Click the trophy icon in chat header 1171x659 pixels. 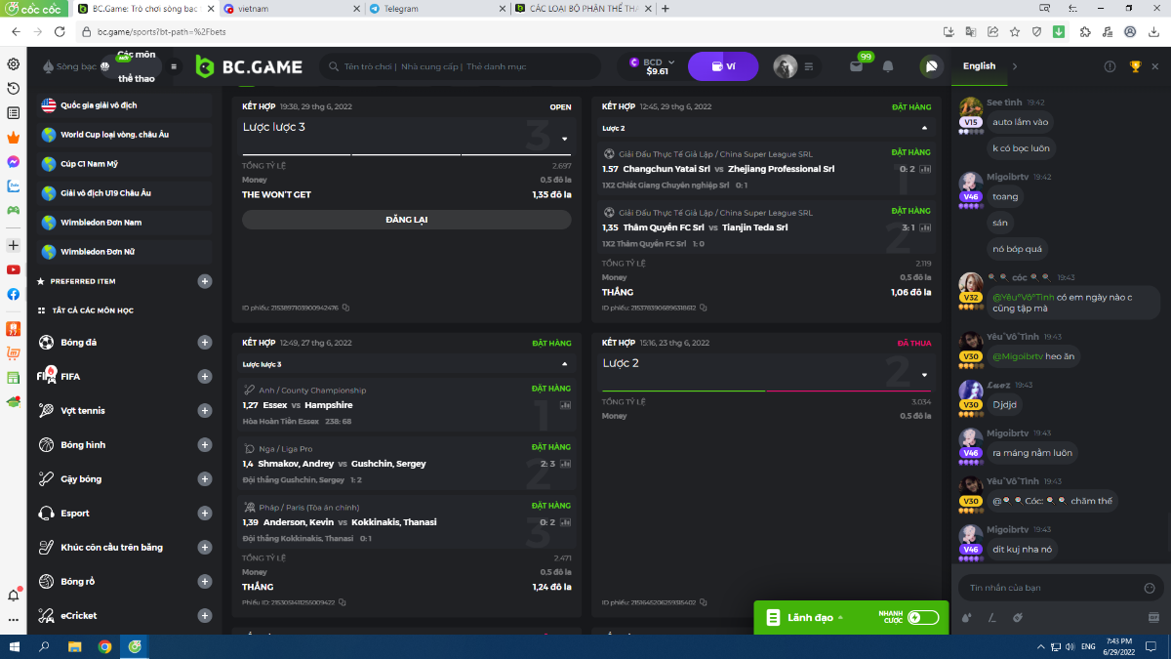1135,66
